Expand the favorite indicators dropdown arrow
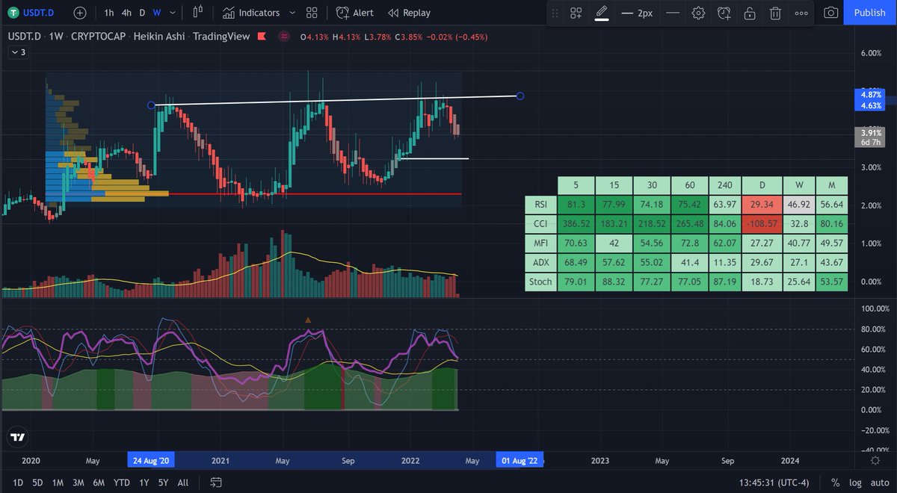Image resolution: width=897 pixels, height=493 pixels. 292,13
